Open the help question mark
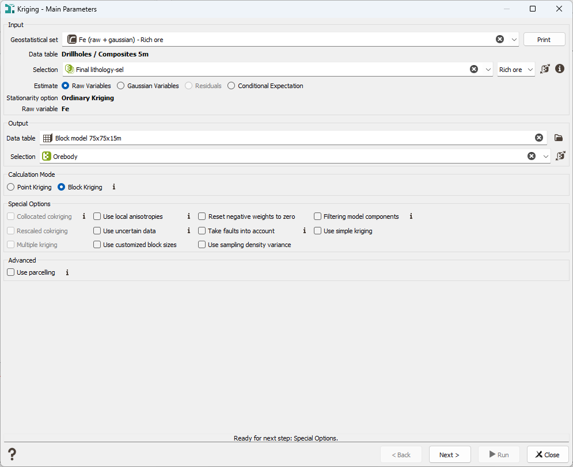This screenshot has width=573, height=467. [x=12, y=454]
